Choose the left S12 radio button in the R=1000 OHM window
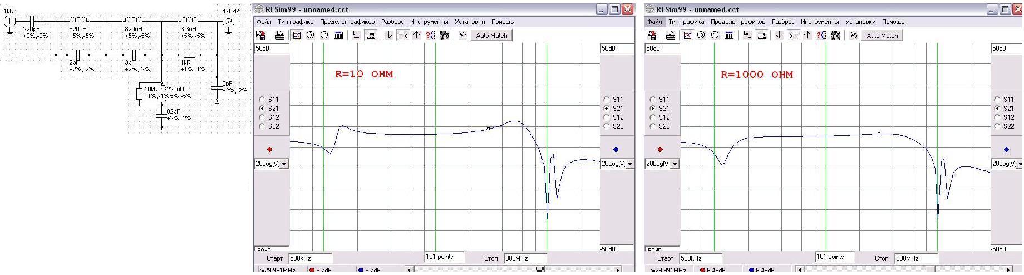 coord(653,117)
